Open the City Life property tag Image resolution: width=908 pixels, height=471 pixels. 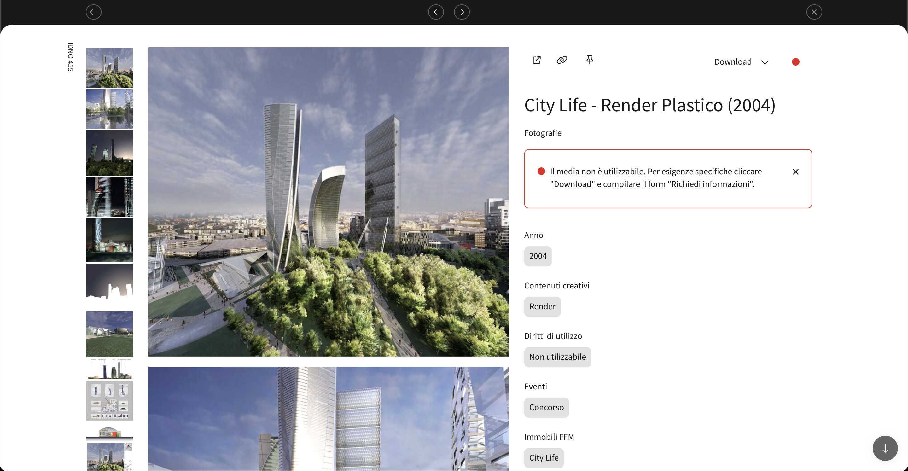pyautogui.click(x=544, y=458)
